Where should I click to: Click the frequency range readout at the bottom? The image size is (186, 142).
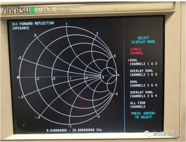(74, 130)
